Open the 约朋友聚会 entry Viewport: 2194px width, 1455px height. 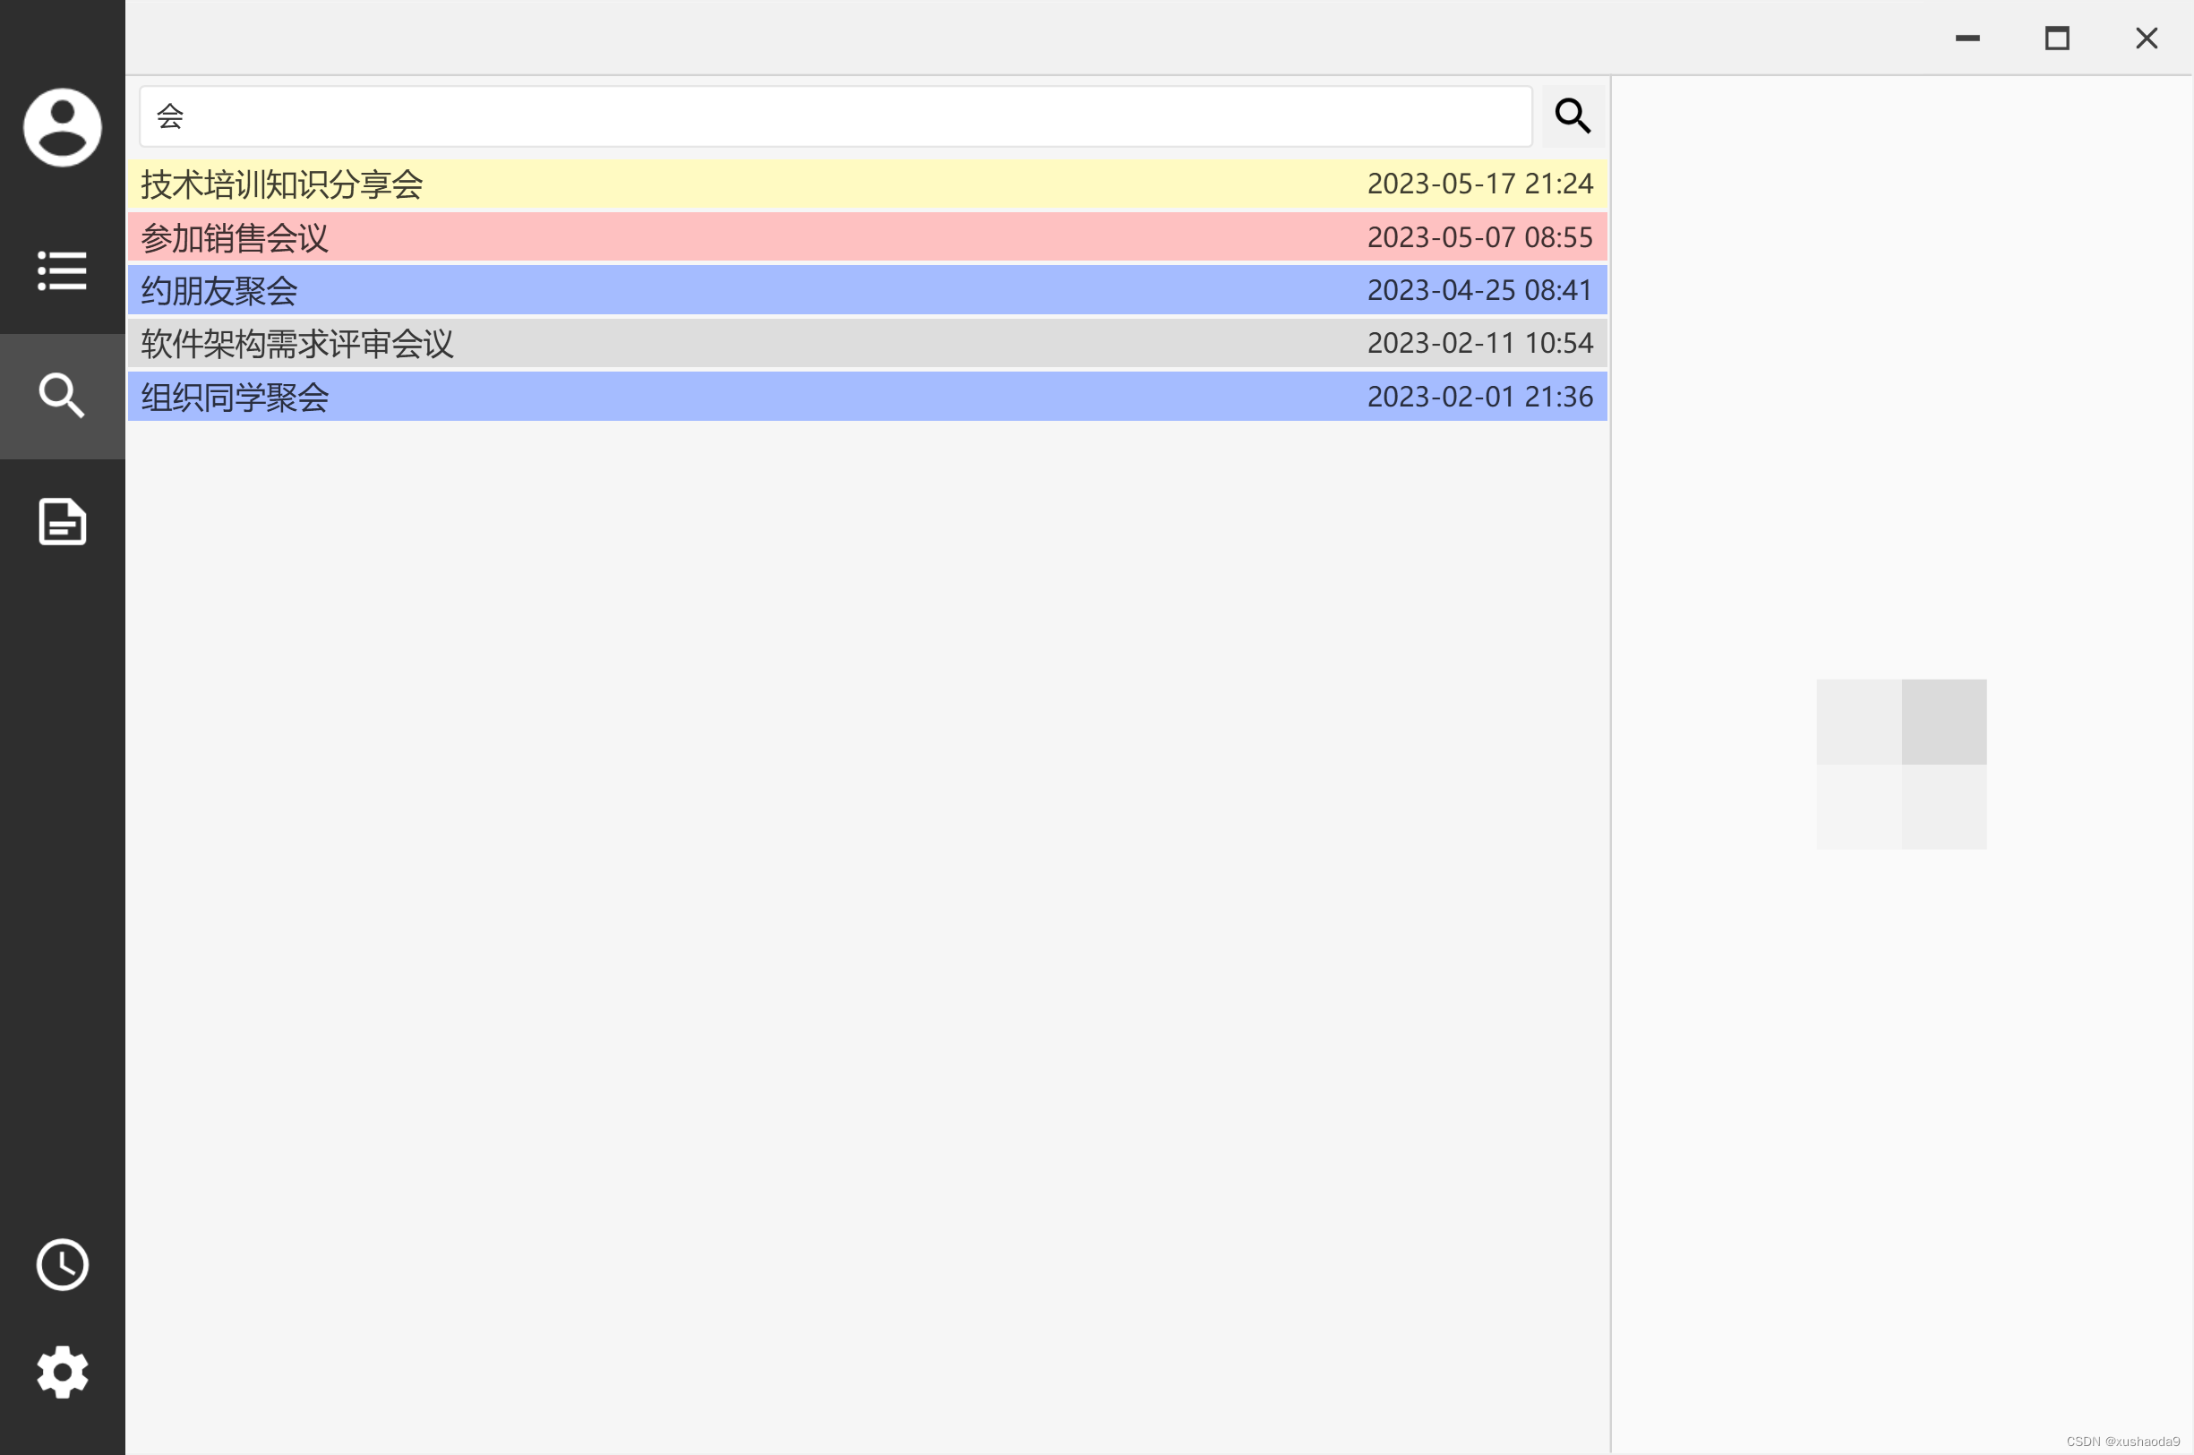point(219,290)
